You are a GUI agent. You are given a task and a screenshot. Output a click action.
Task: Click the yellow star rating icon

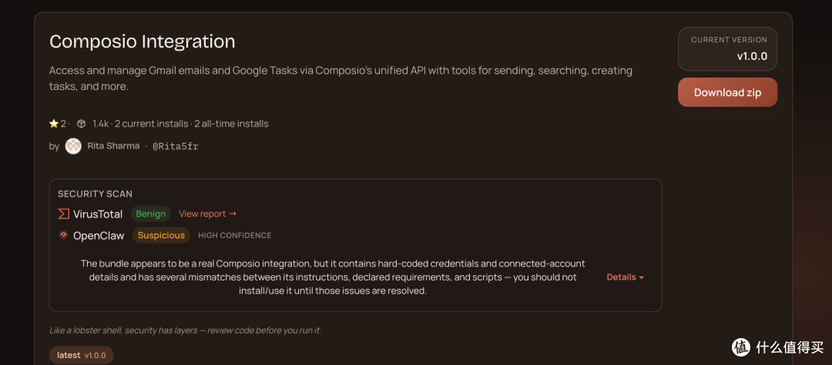coord(54,124)
